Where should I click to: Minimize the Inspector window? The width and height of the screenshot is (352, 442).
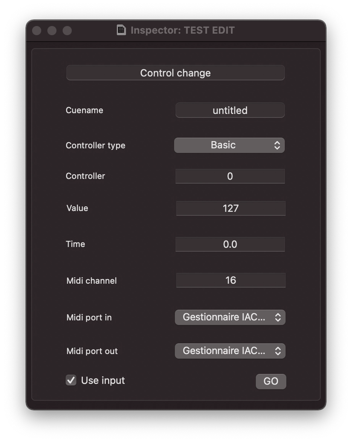click(52, 31)
